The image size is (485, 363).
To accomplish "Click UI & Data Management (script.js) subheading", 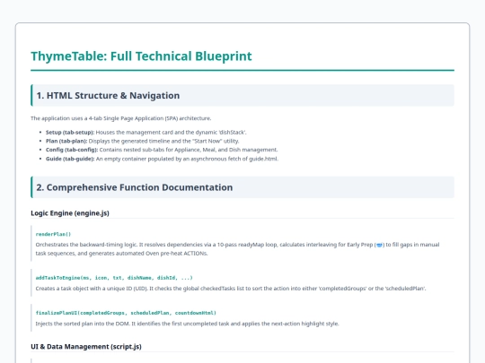I will point(86,347).
